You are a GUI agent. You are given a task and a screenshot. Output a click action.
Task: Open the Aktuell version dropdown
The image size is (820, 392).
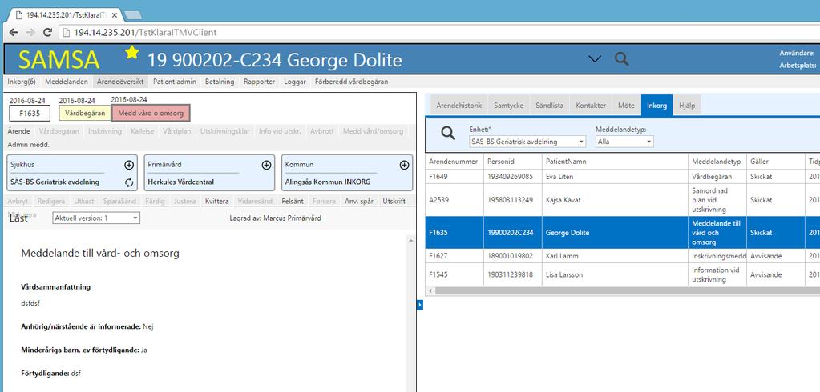pos(96,218)
